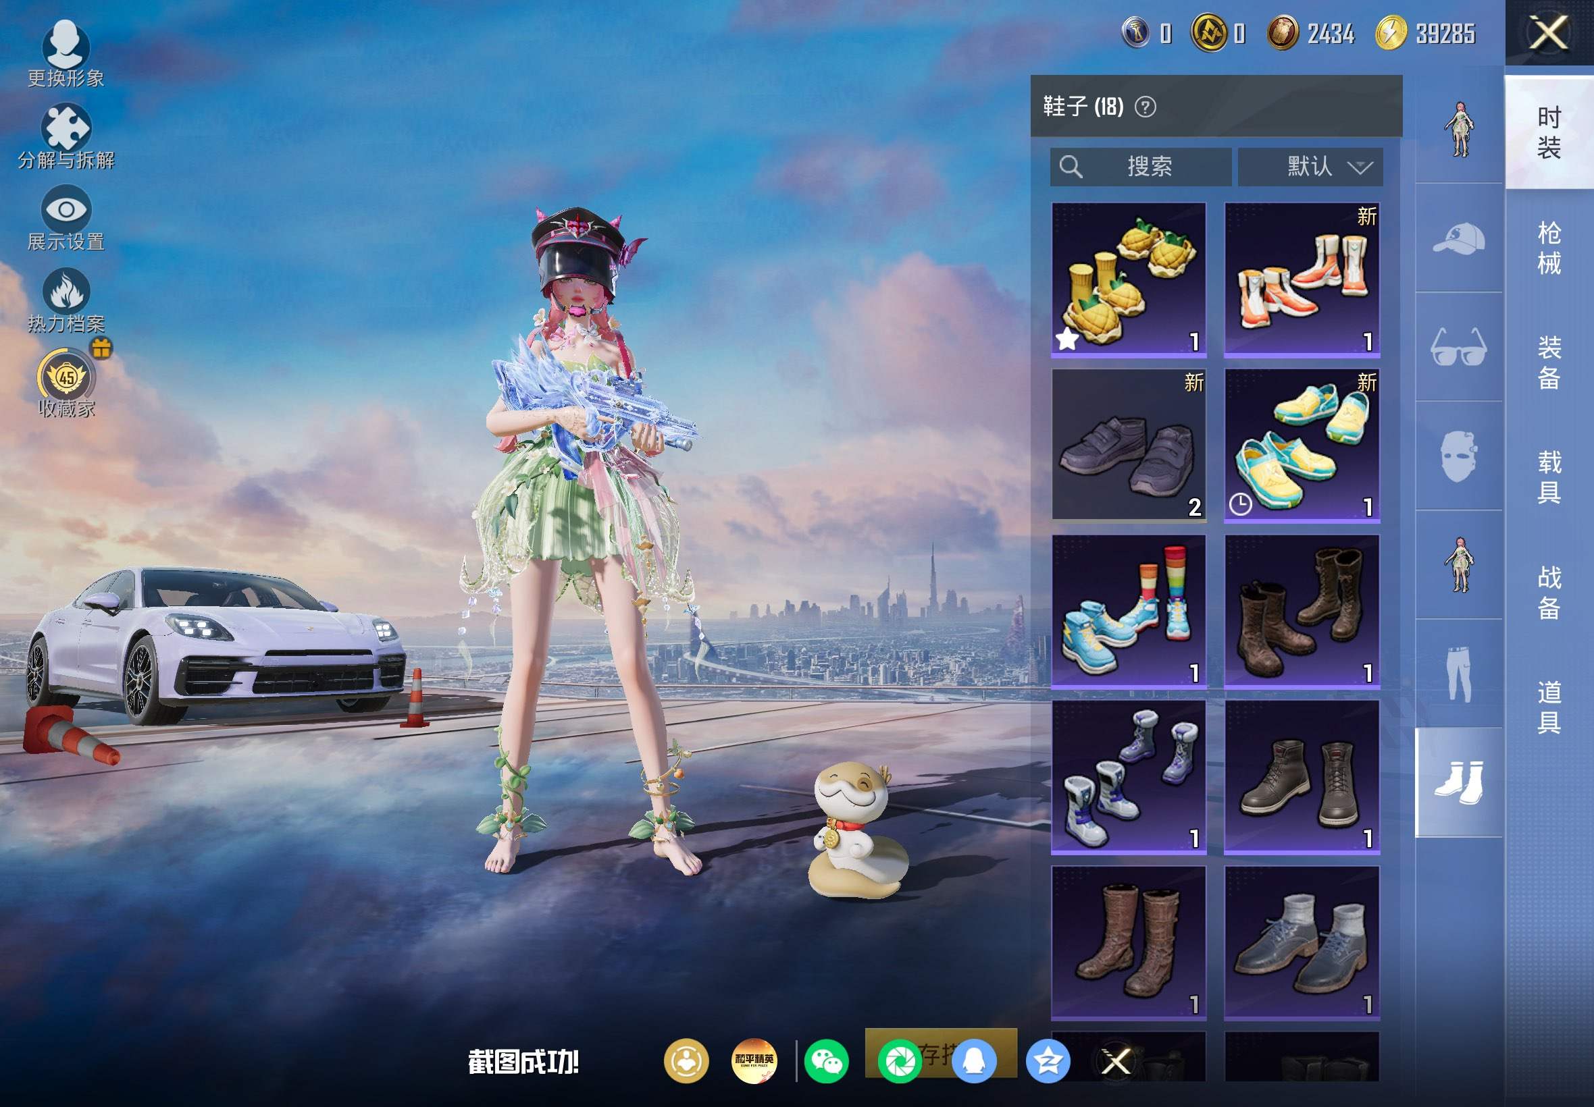The image size is (1594, 1107).
Task: Click the gold coin currency icon showing 39285
Action: pos(1391,32)
